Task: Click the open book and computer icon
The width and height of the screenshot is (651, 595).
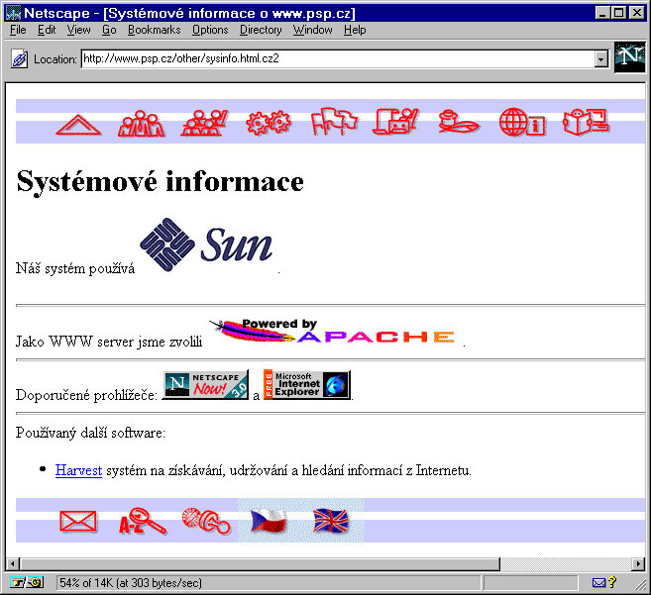Action: (x=586, y=122)
